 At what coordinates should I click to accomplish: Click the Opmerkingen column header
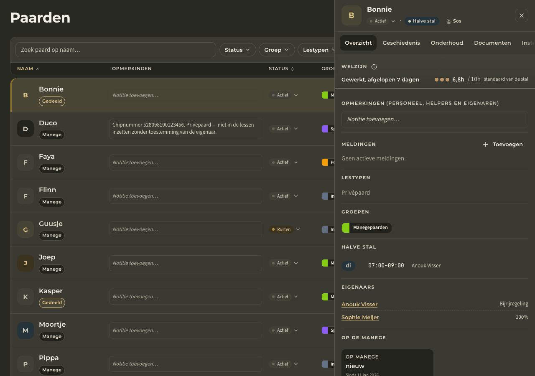point(132,69)
